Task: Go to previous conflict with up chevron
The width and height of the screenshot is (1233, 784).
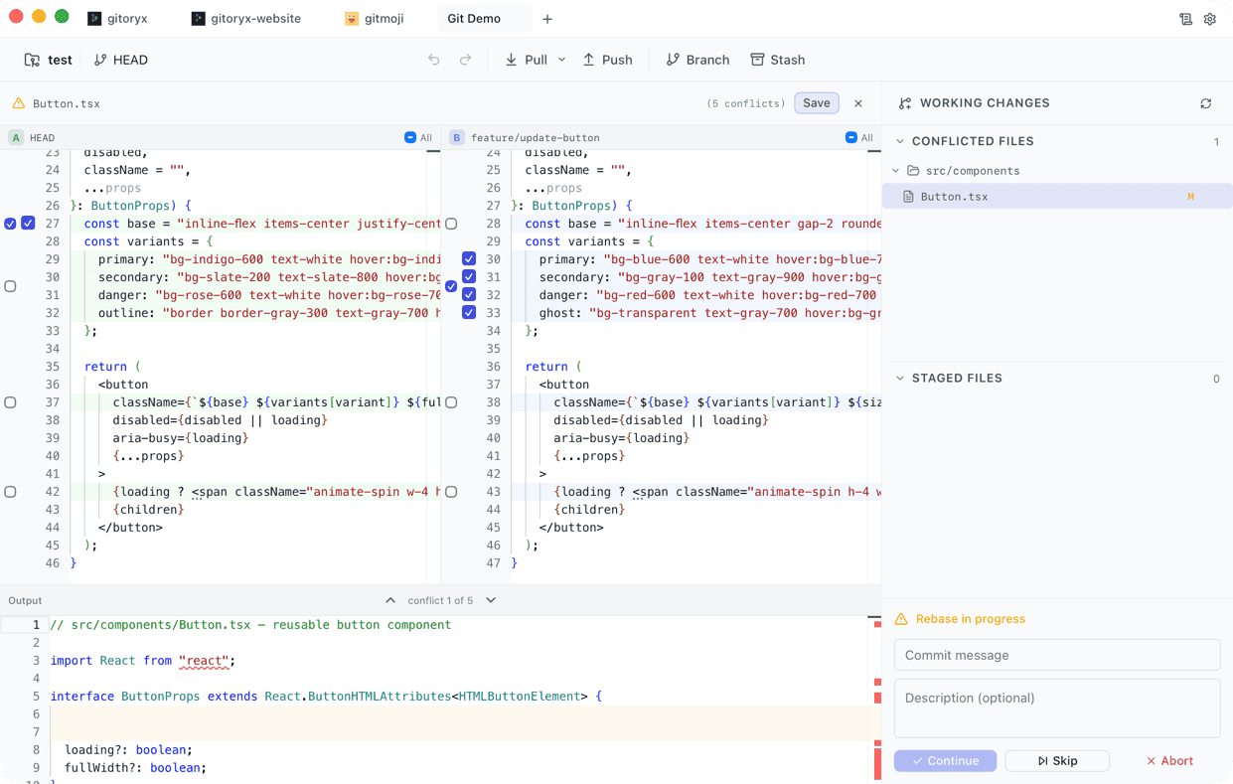Action: coord(390,600)
